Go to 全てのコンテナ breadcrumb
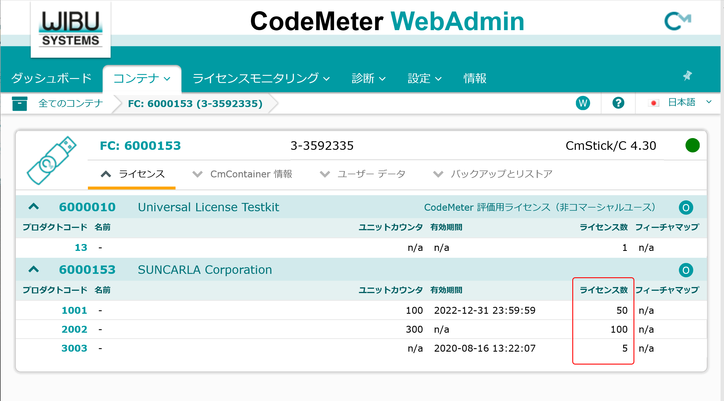 [x=71, y=103]
